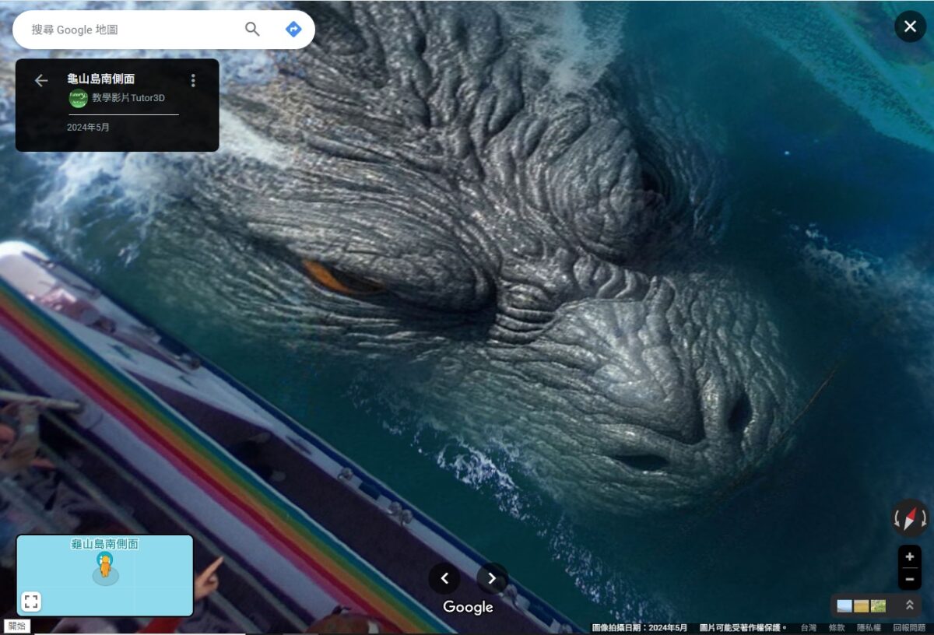Go to the previous photo arrow
This screenshot has height=635, width=934.
444,578
